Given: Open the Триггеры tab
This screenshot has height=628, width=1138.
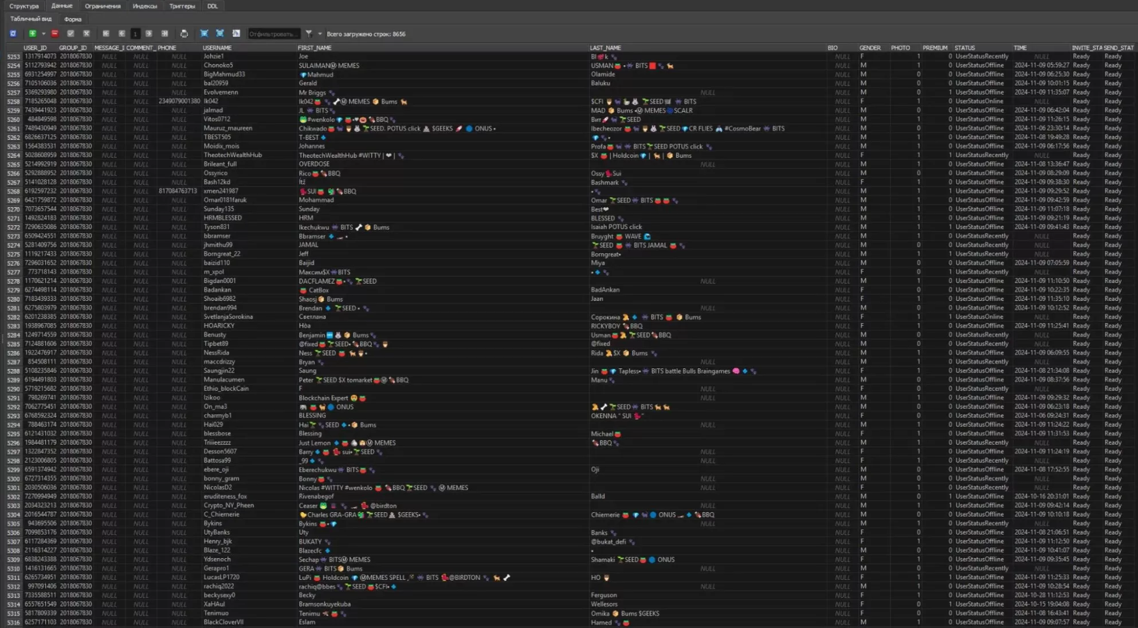Looking at the screenshot, I should coord(182,6).
